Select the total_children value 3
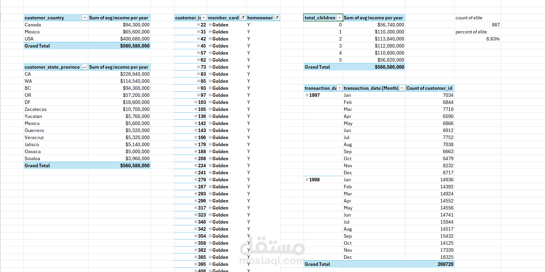 click(x=323, y=46)
